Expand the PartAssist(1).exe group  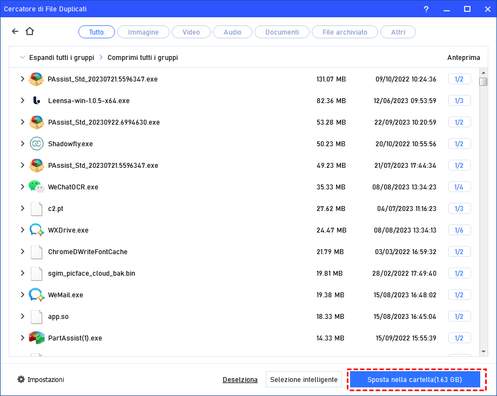(x=22, y=338)
